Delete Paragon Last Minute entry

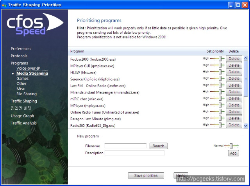(234, 118)
